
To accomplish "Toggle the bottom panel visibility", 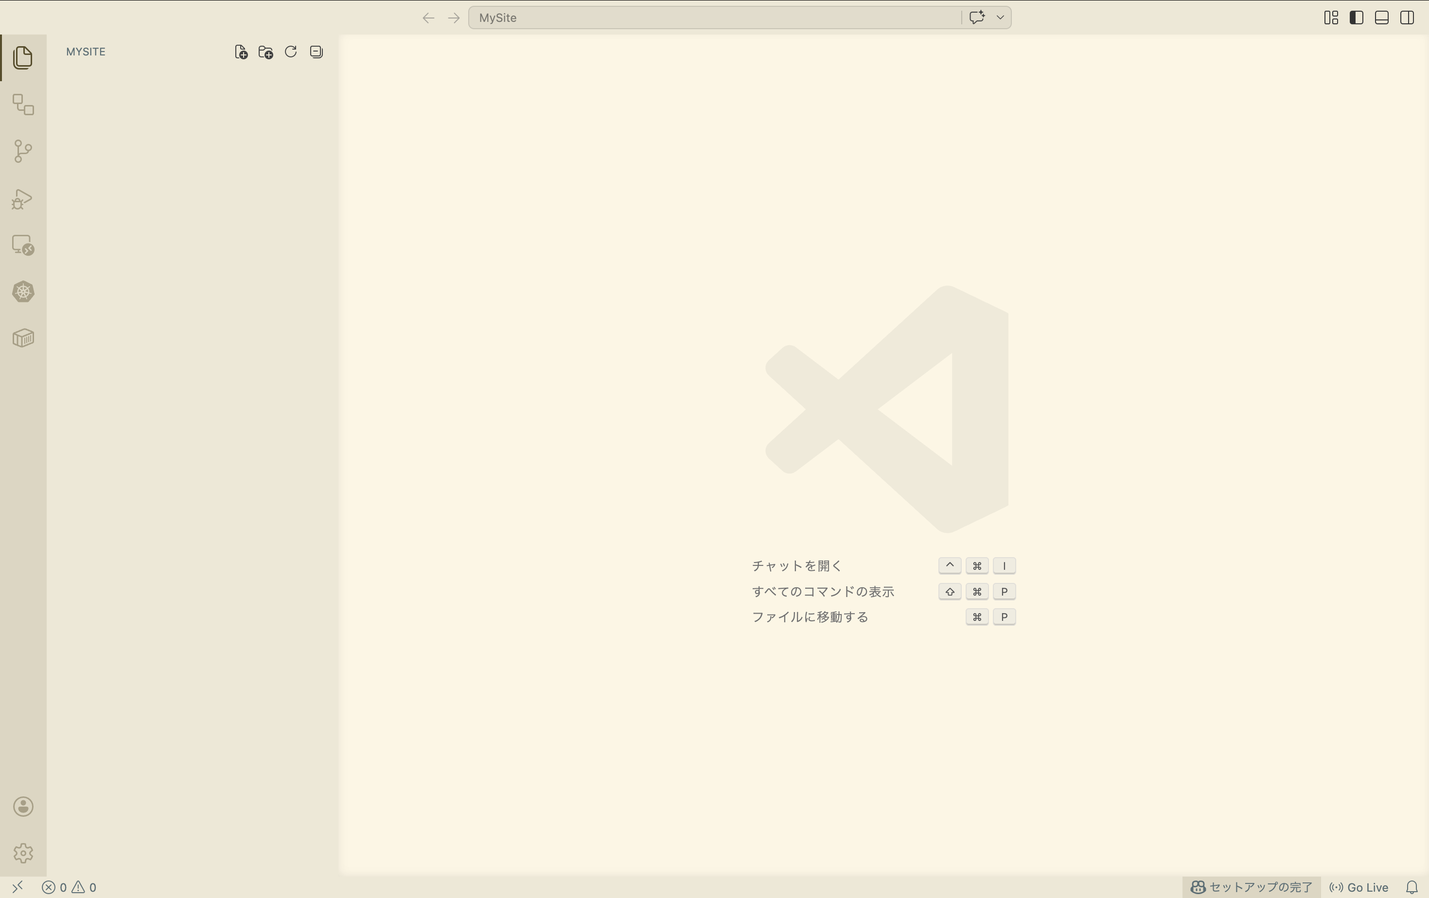I will [x=1381, y=18].
